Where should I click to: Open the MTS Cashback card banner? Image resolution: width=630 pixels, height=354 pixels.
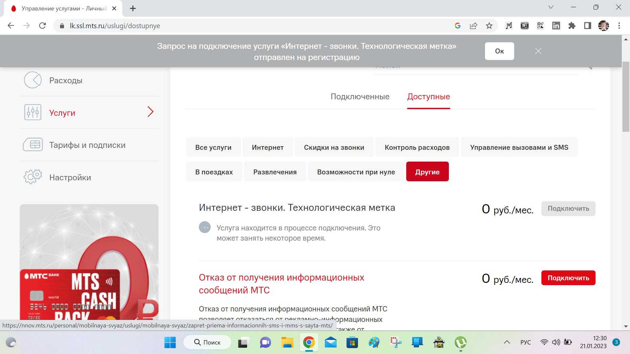[89, 262]
